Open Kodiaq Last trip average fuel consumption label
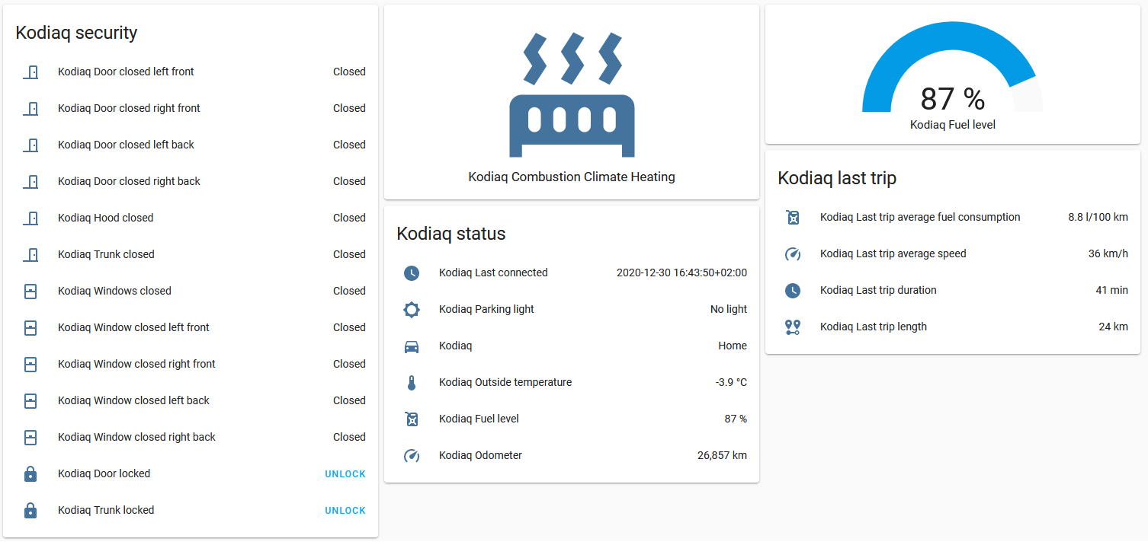Screen dimensions: 1148x545 (920, 217)
